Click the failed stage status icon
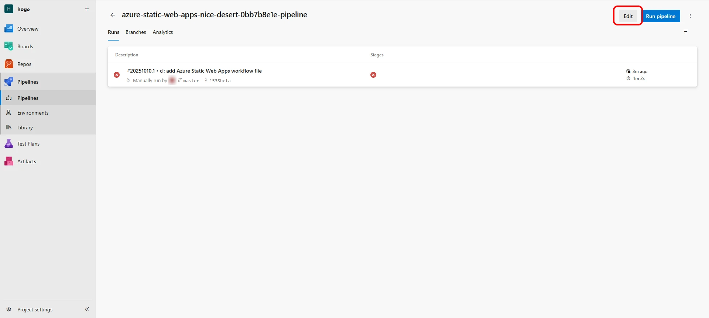The image size is (709, 318). (373, 75)
